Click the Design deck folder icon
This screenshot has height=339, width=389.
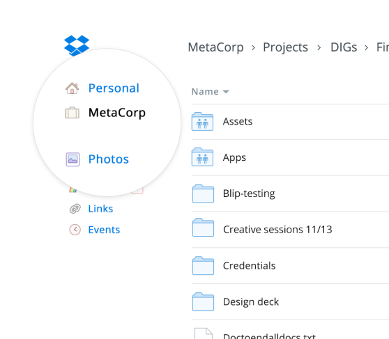tap(203, 302)
